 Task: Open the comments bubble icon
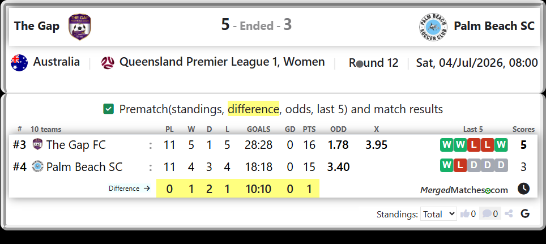coord(487,213)
